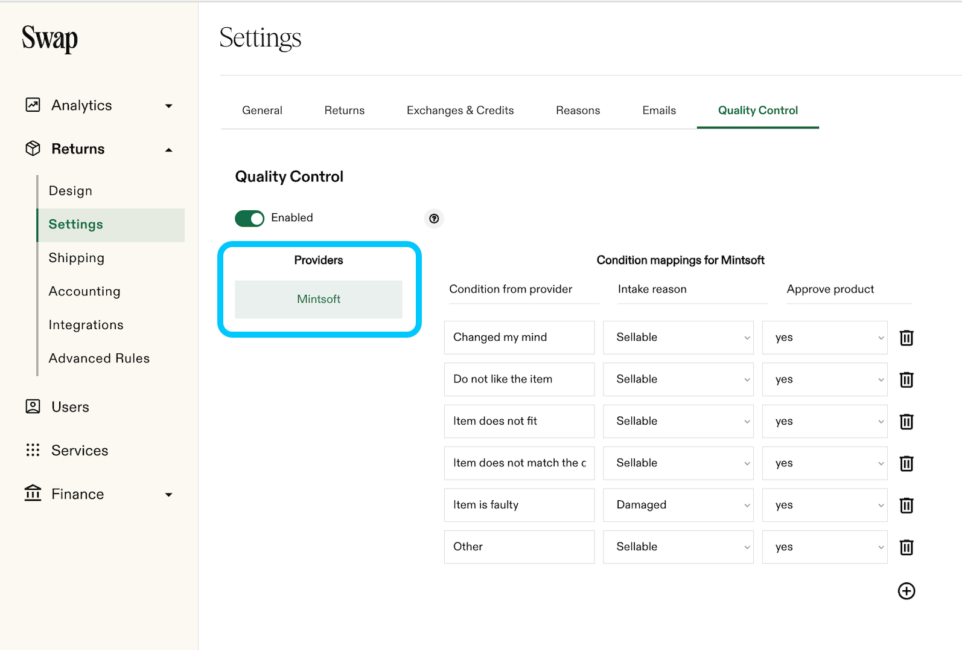The width and height of the screenshot is (962, 650).
Task: Click the Other condition field
Action: pos(520,547)
